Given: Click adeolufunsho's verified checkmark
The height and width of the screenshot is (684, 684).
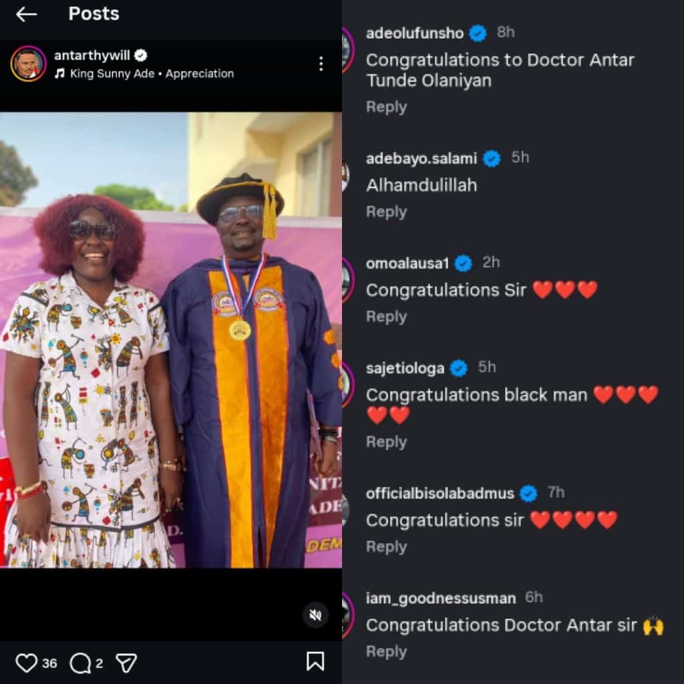Looking at the screenshot, I should (x=476, y=32).
